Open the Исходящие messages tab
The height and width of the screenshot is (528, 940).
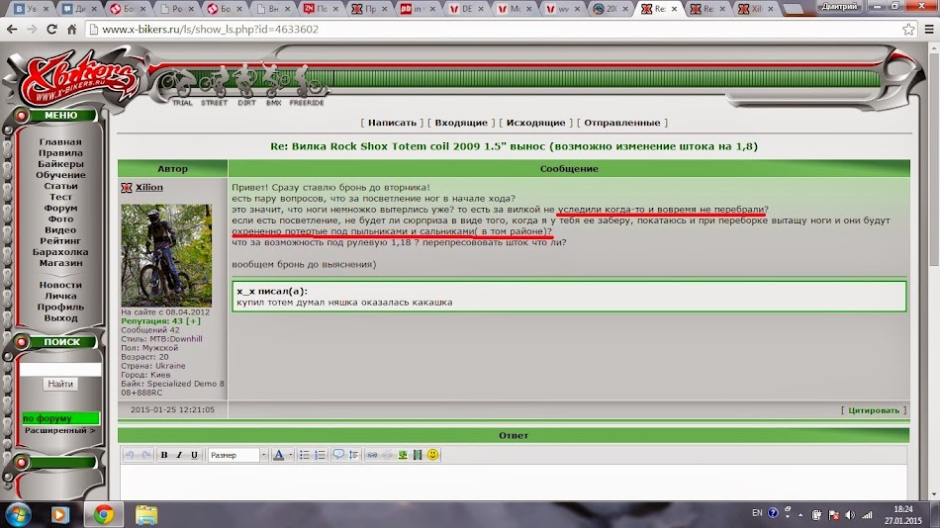tap(535, 123)
